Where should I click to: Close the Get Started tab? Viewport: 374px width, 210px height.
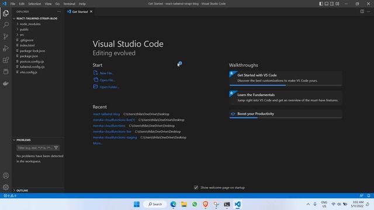pyautogui.click(x=91, y=12)
